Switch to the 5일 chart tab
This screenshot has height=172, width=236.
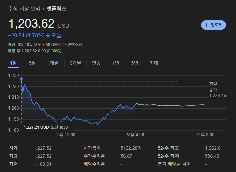(32, 63)
